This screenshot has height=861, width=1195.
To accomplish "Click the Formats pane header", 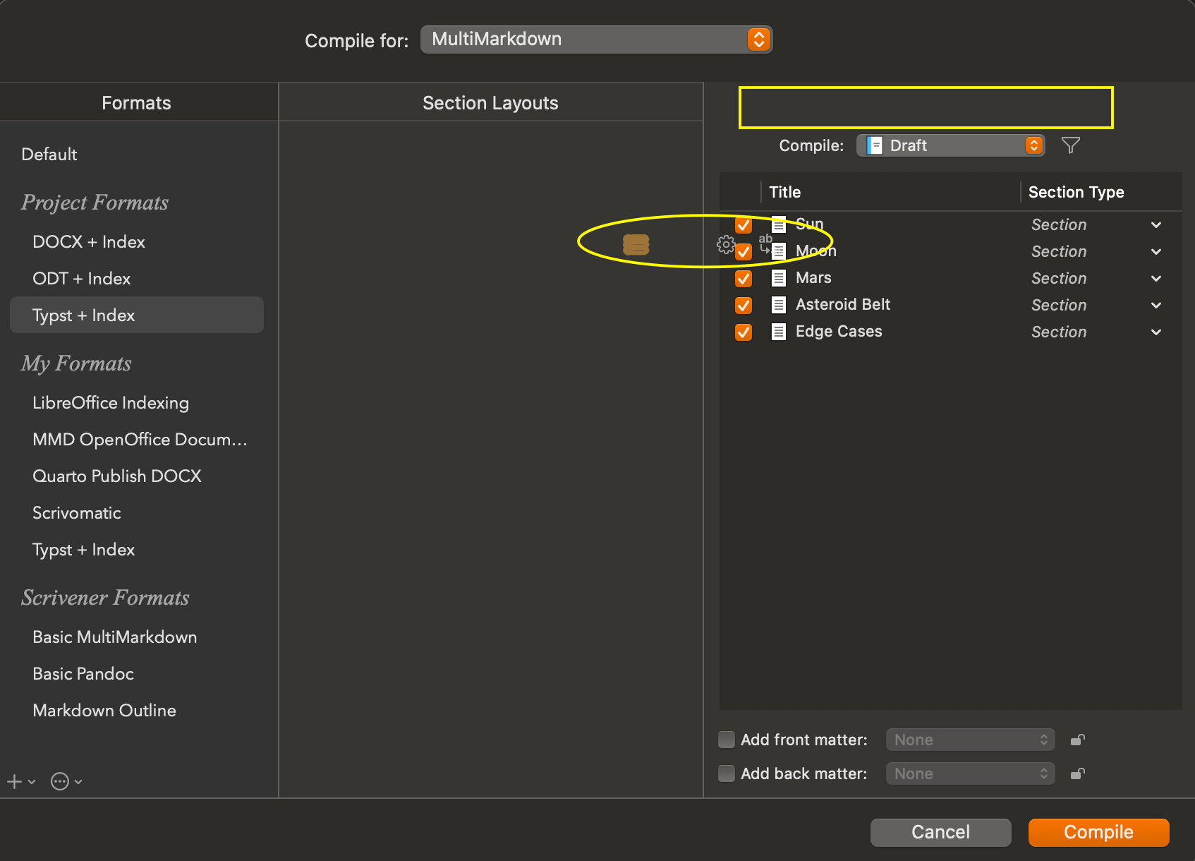I will (137, 103).
